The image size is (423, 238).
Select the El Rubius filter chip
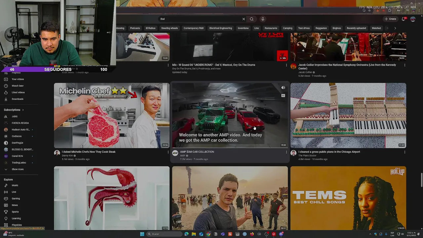151,28
